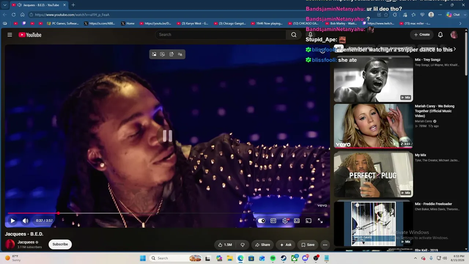The image size is (469, 264).
Task: Go to the browser home page
Action: click(22, 15)
